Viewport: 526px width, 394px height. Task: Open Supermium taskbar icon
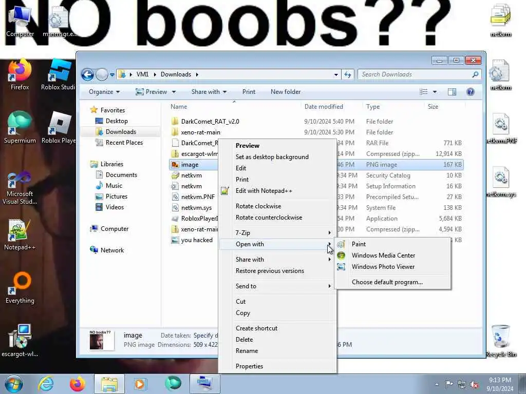(173, 384)
